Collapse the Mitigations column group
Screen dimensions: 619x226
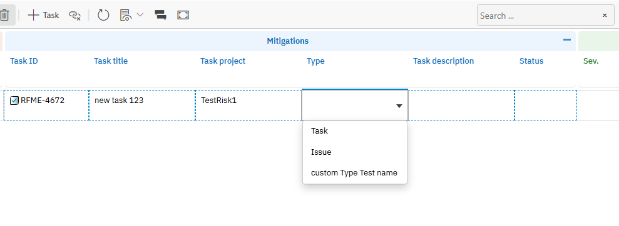pyautogui.click(x=567, y=40)
